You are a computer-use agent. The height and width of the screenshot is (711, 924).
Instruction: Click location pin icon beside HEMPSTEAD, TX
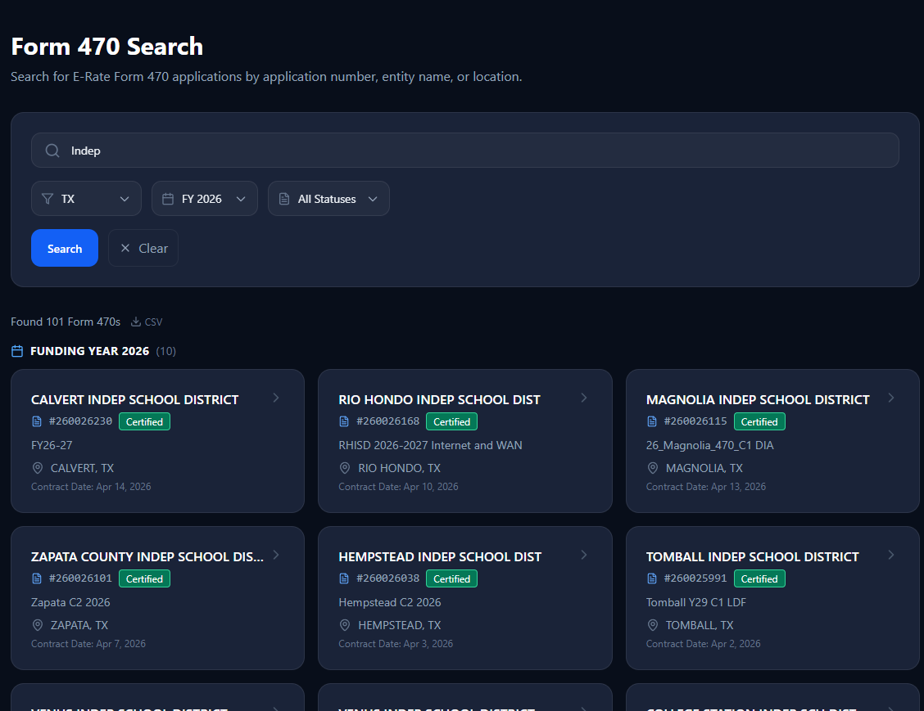coord(345,625)
